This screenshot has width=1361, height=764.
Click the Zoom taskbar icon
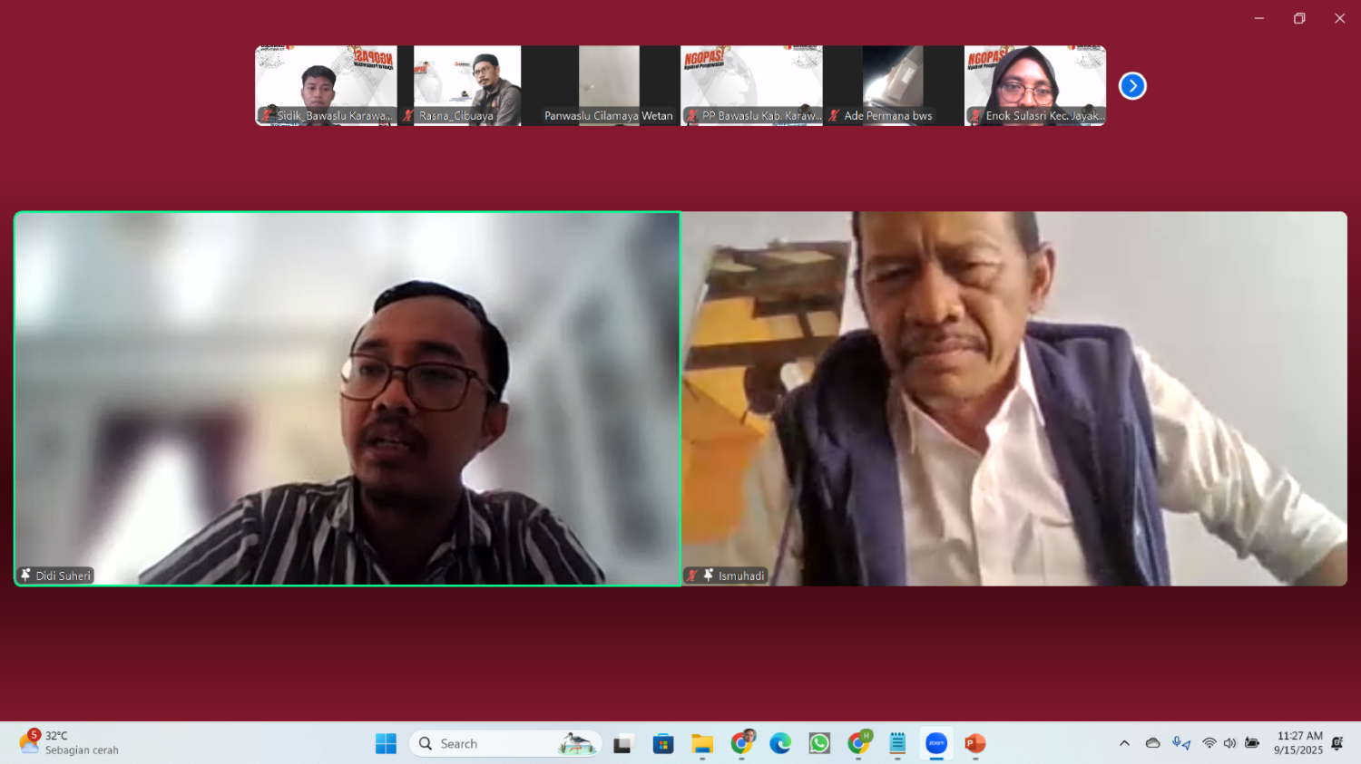point(936,743)
